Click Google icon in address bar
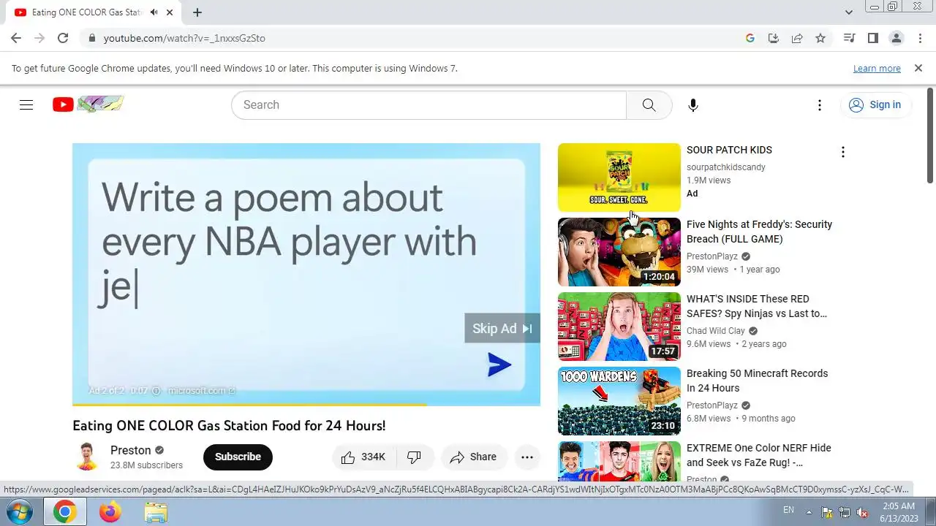 (x=750, y=38)
